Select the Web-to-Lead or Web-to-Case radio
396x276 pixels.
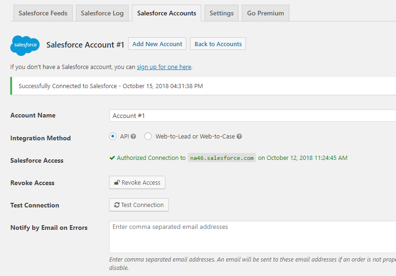point(148,137)
